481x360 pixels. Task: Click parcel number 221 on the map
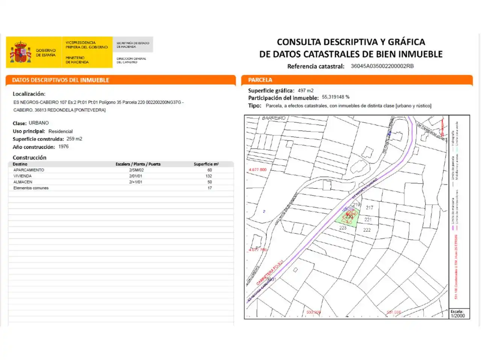(368, 220)
